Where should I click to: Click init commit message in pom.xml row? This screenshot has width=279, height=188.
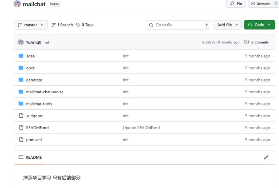pyautogui.click(x=126, y=140)
